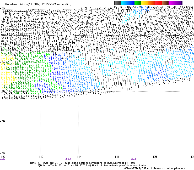Click the red 30–35 knots legend segment
The width and height of the screenshot is (194, 170).
(158, 3)
